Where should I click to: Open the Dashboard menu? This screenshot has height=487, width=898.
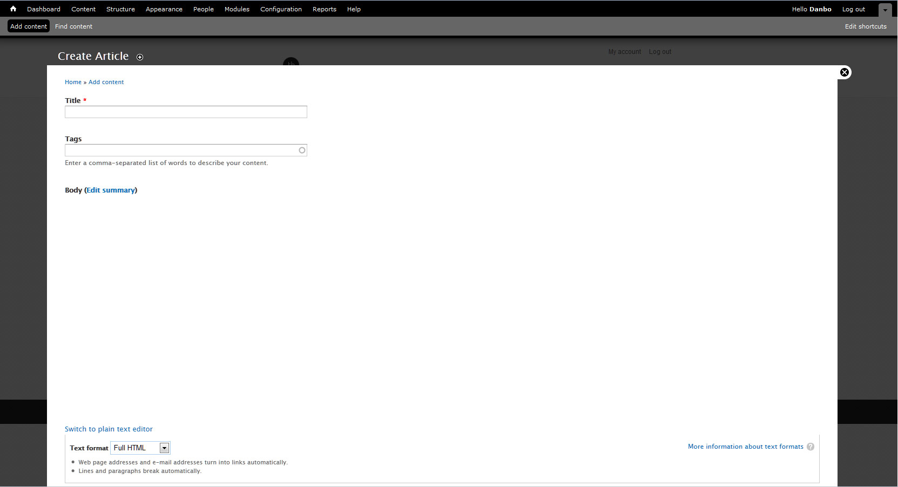click(x=44, y=9)
